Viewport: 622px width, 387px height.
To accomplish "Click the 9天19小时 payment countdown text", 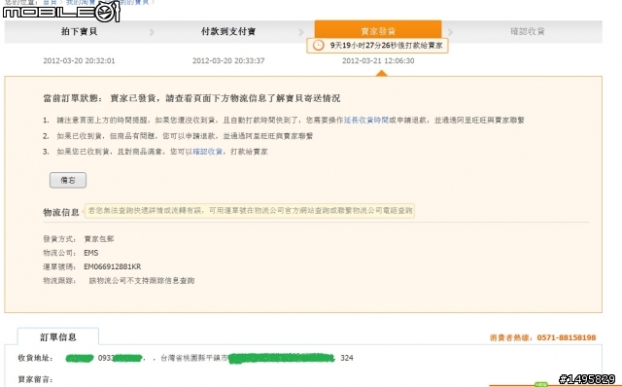I will (386, 46).
